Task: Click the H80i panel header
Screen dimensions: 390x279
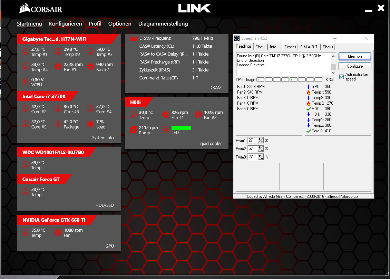Action: point(138,102)
